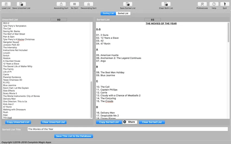Click the share icon beside Share
This screenshot has width=231, height=144.
[125, 122]
